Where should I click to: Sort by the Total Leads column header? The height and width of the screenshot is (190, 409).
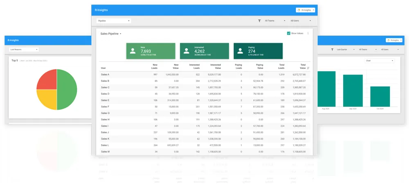[281, 67]
